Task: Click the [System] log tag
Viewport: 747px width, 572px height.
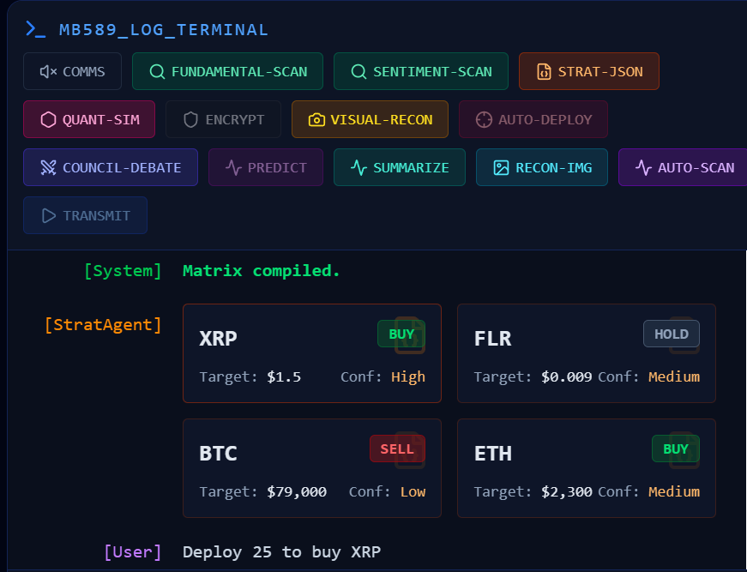Action: point(123,271)
